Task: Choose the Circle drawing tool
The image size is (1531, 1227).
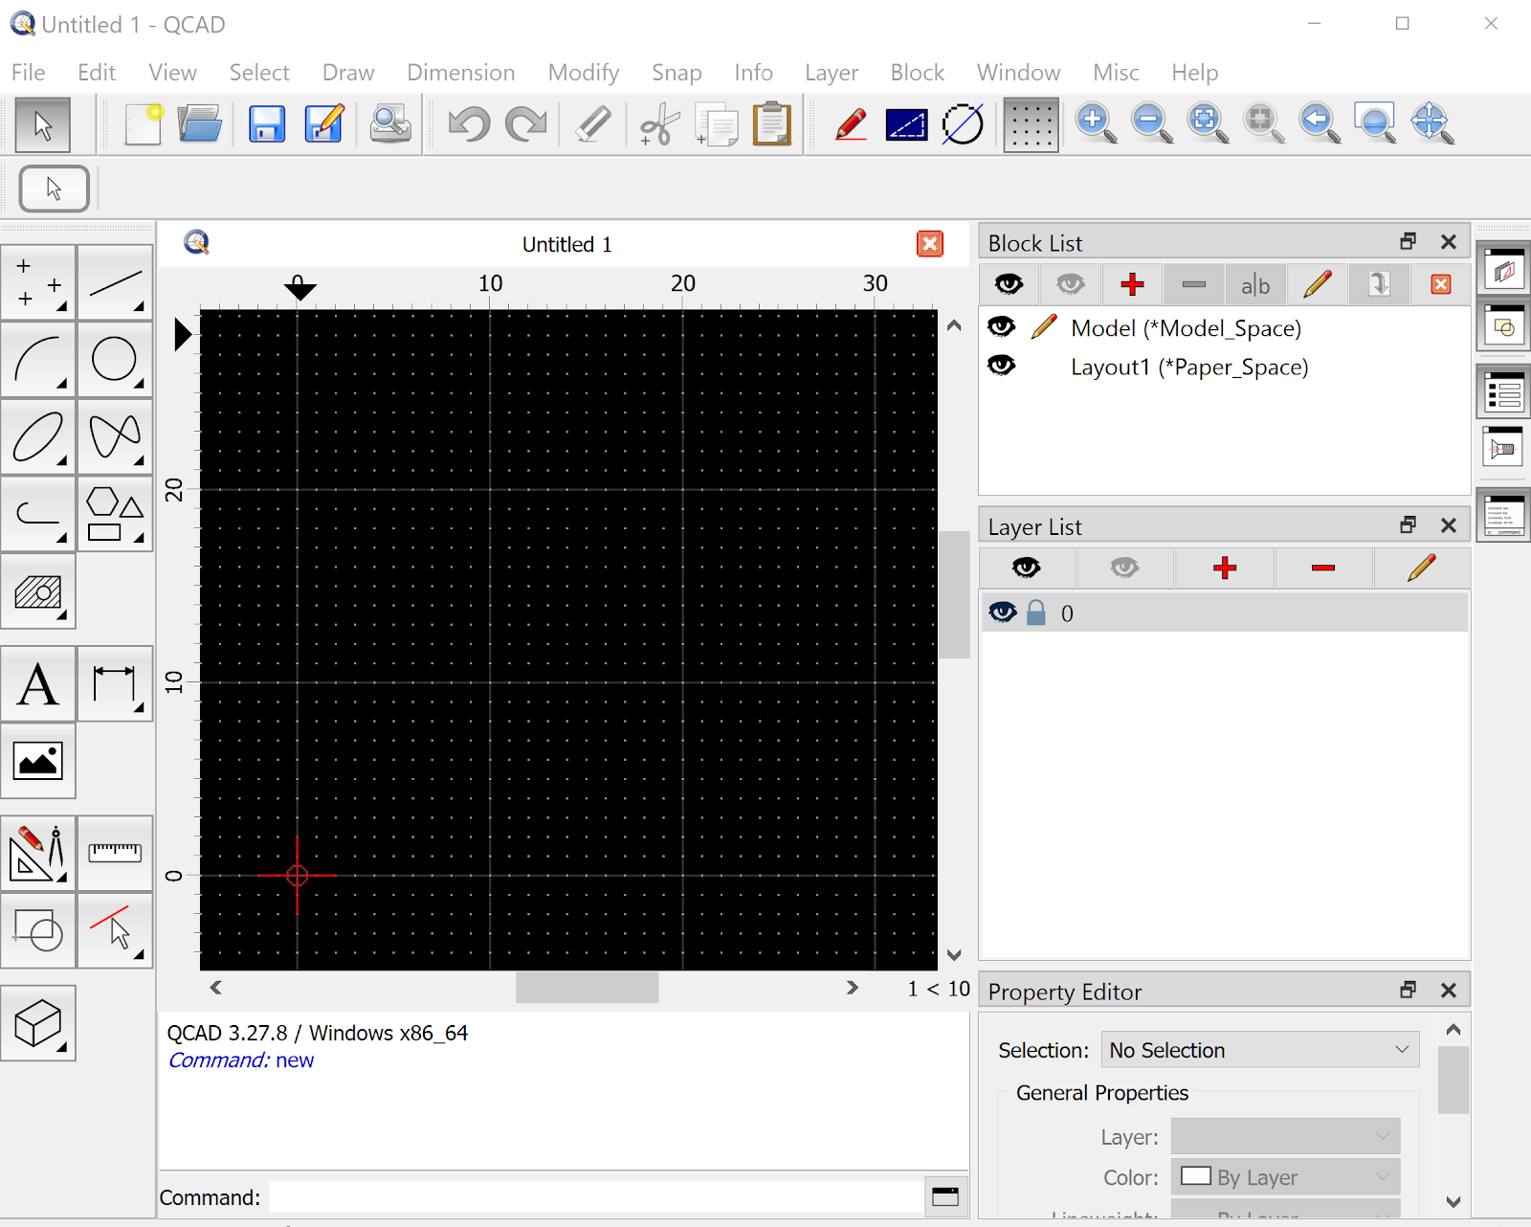Action: coord(115,360)
